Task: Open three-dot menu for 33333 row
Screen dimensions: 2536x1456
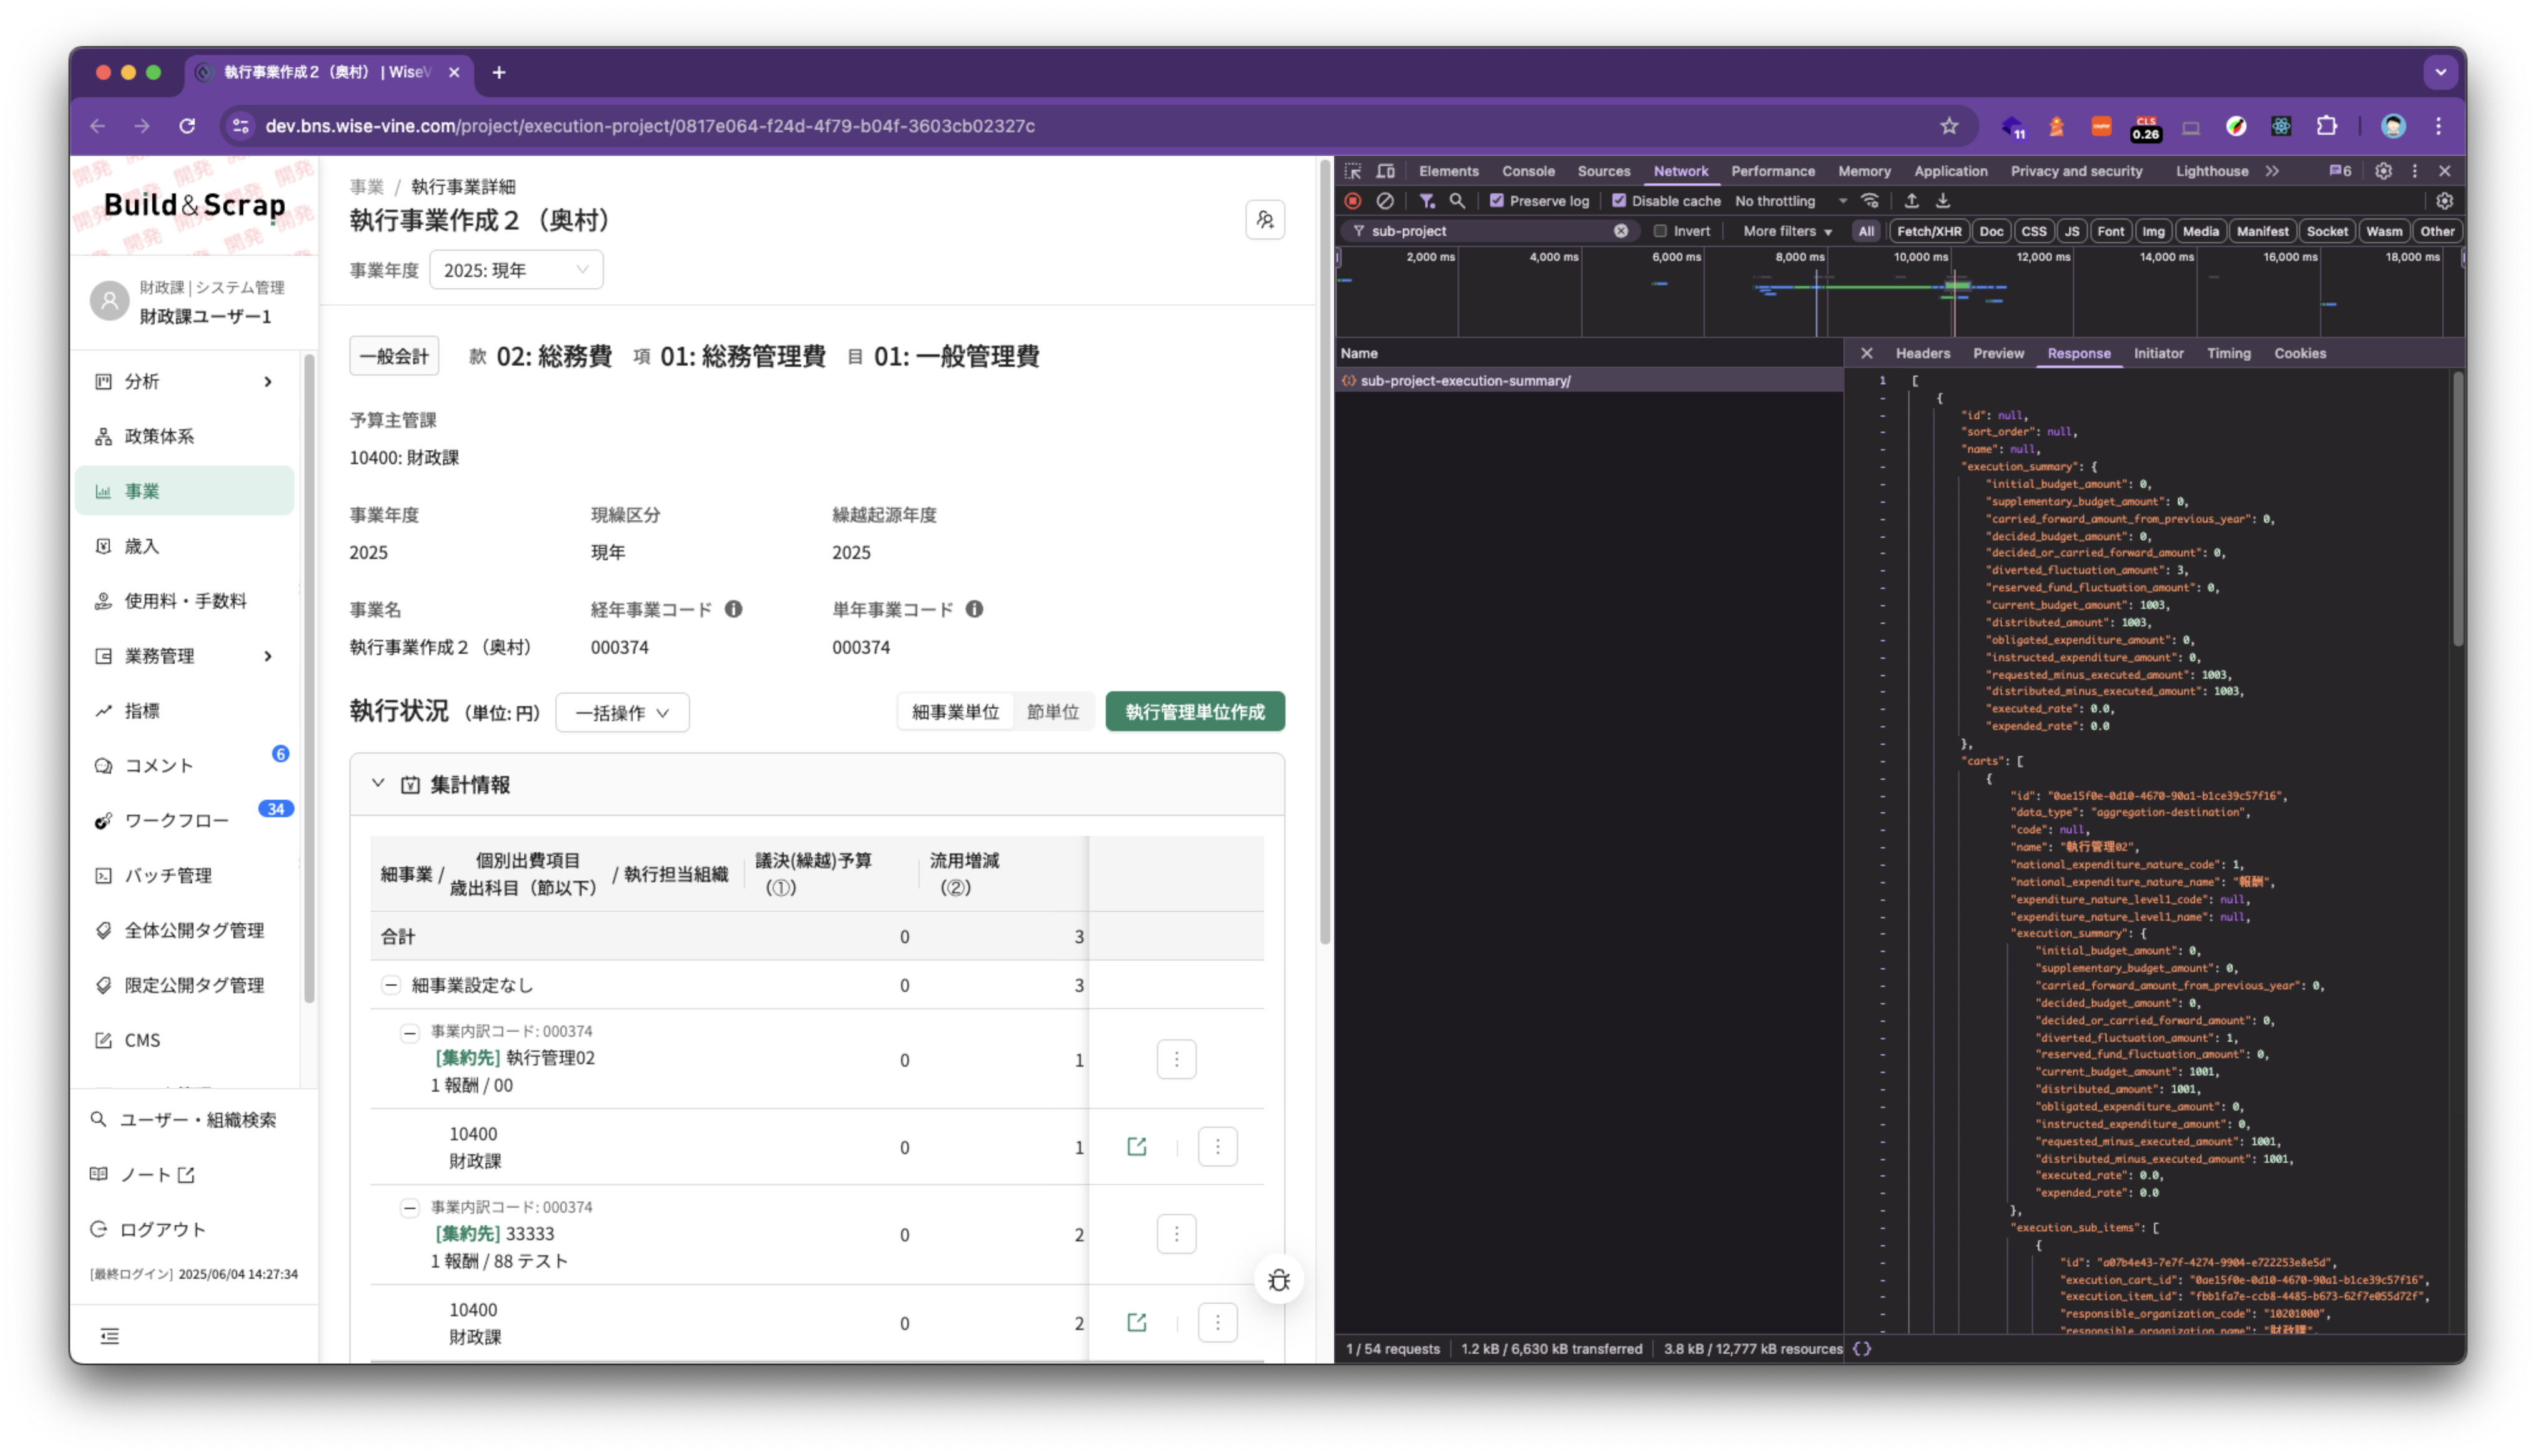Action: pyautogui.click(x=1177, y=1235)
